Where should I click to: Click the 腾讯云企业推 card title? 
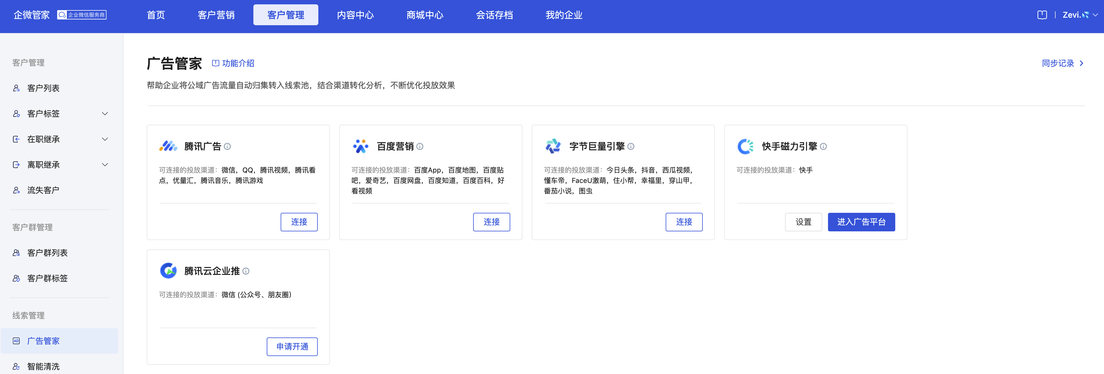(212, 271)
